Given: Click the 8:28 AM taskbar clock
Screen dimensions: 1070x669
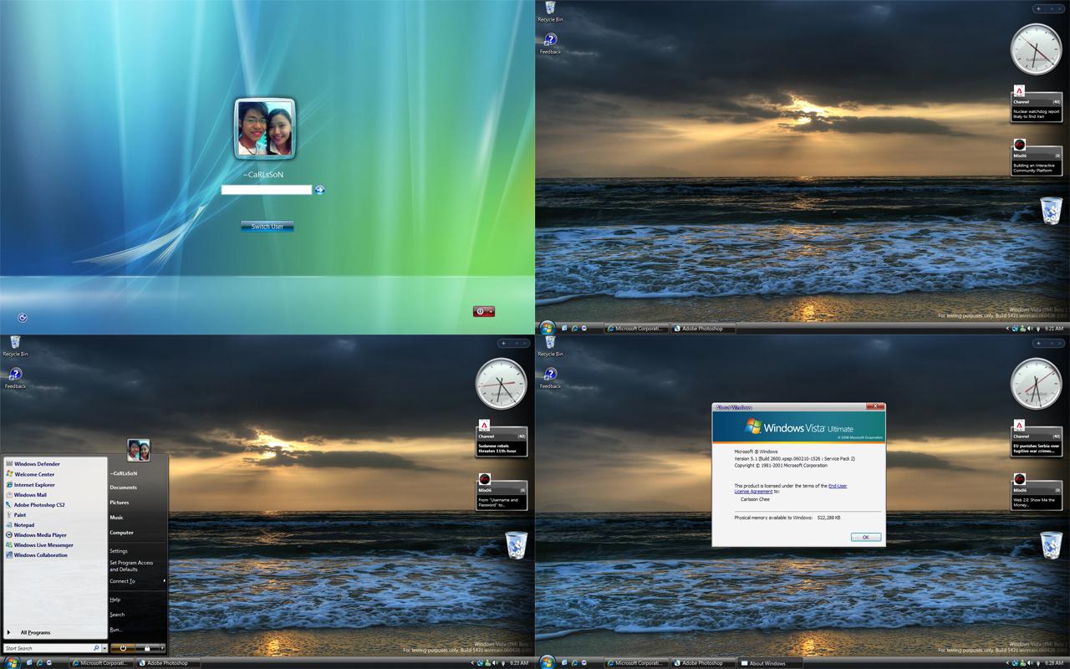Looking at the screenshot, I should point(1054,663).
